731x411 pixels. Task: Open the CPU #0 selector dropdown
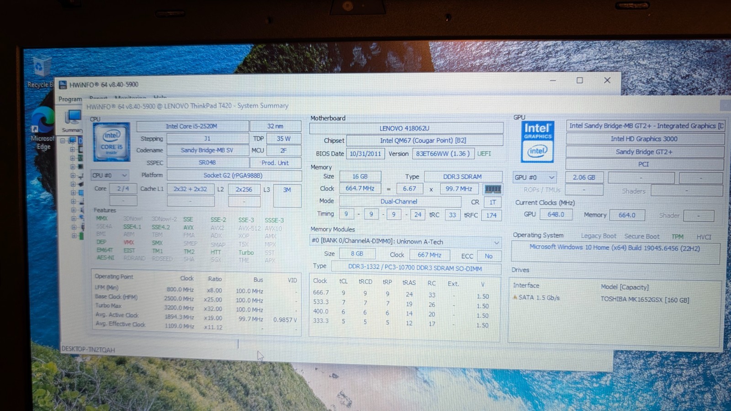[110, 175]
